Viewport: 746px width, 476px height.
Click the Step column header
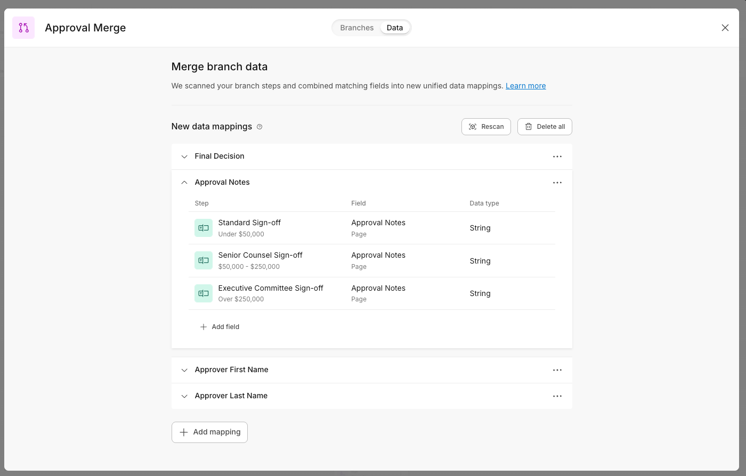point(202,203)
